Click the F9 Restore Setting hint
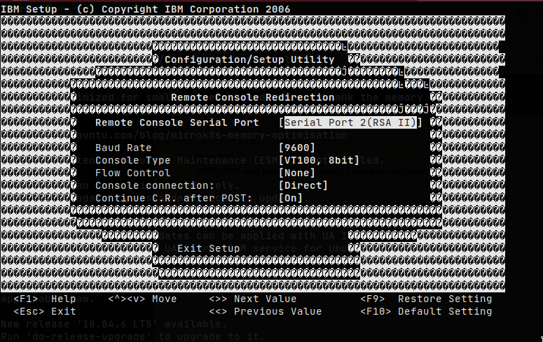The image size is (543, 342). [426, 299]
